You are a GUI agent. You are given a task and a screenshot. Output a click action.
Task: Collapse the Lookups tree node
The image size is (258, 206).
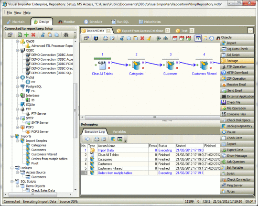(12, 168)
